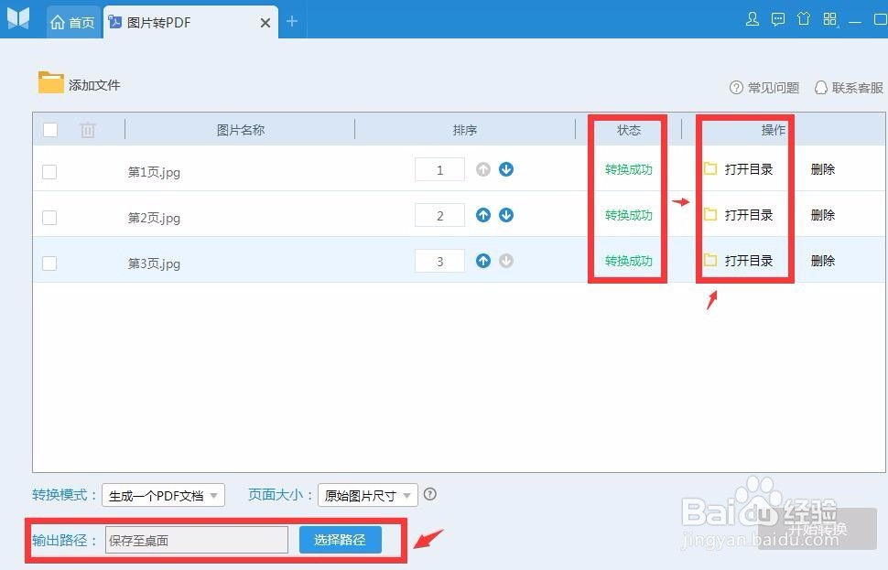The image size is (888, 570).
Task: Move 第2页.jpg up with the up arrow
Action: (483, 215)
